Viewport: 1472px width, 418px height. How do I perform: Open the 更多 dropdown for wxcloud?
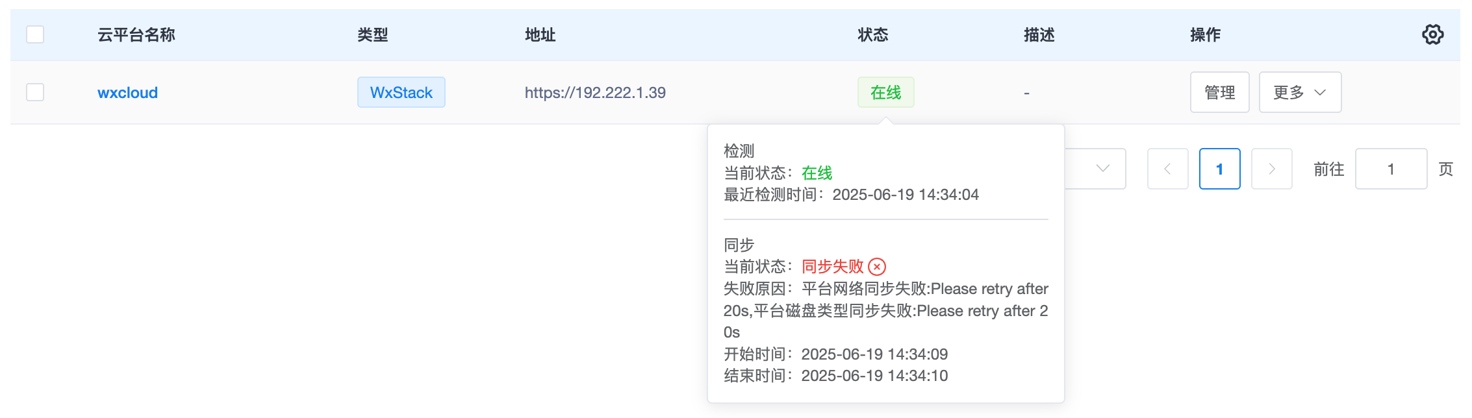pyautogui.click(x=1300, y=92)
